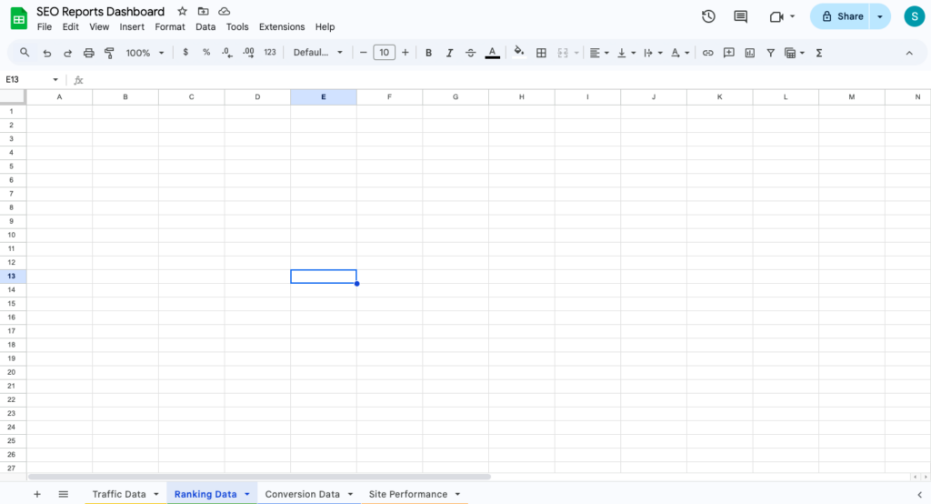Format as currency with dollar icon
The height and width of the screenshot is (504, 931).
click(185, 52)
